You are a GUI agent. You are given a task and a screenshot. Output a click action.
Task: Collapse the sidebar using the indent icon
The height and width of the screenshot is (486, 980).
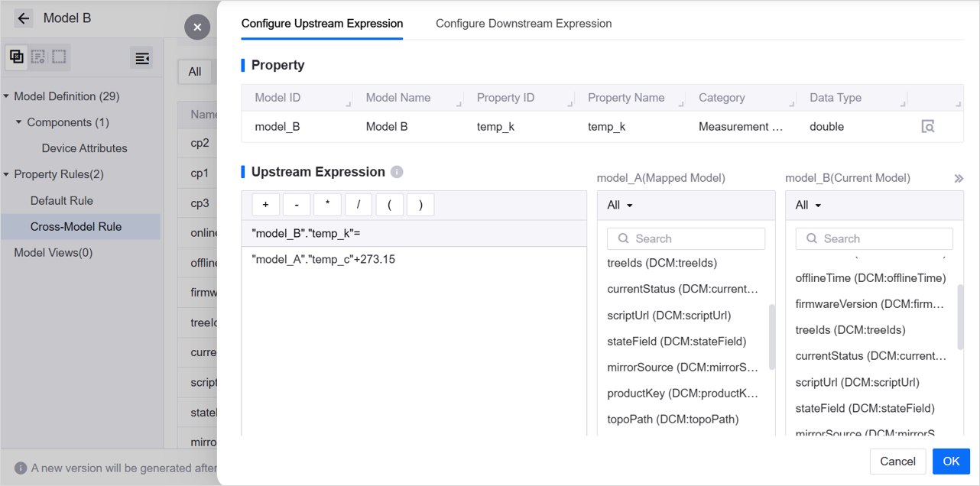click(142, 57)
